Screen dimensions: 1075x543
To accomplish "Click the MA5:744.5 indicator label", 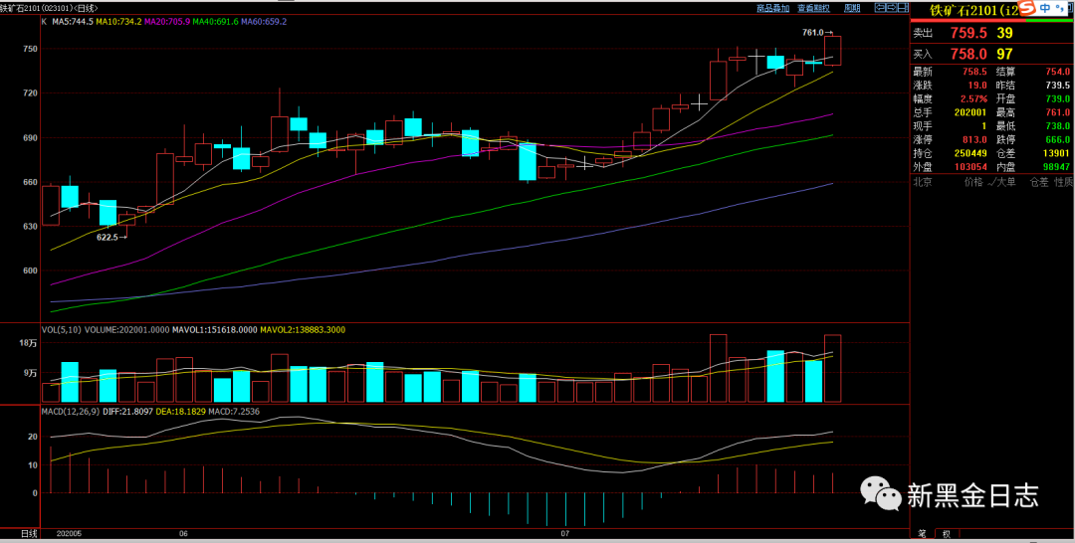I will click(72, 22).
